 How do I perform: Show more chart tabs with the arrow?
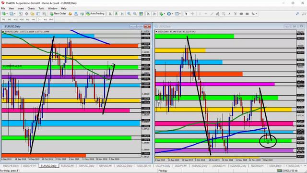point(305,166)
